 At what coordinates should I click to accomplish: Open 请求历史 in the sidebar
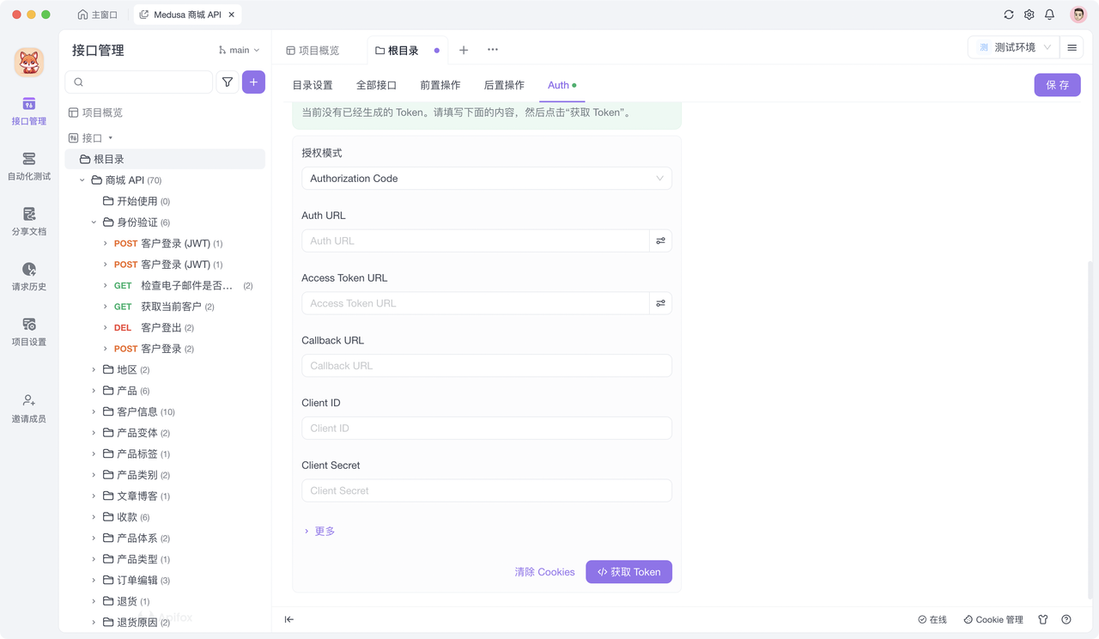pyautogui.click(x=29, y=277)
